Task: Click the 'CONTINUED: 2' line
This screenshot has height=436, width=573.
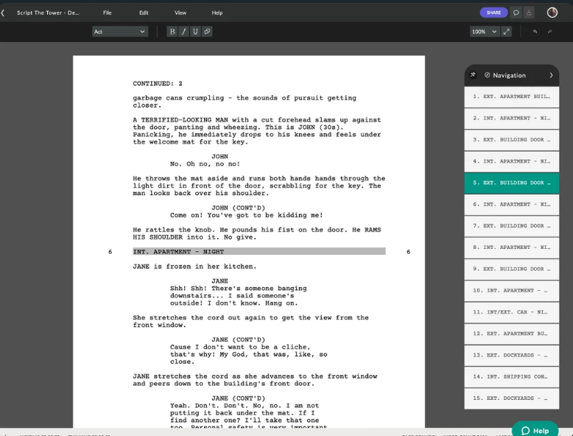Action: tap(158, 83)
